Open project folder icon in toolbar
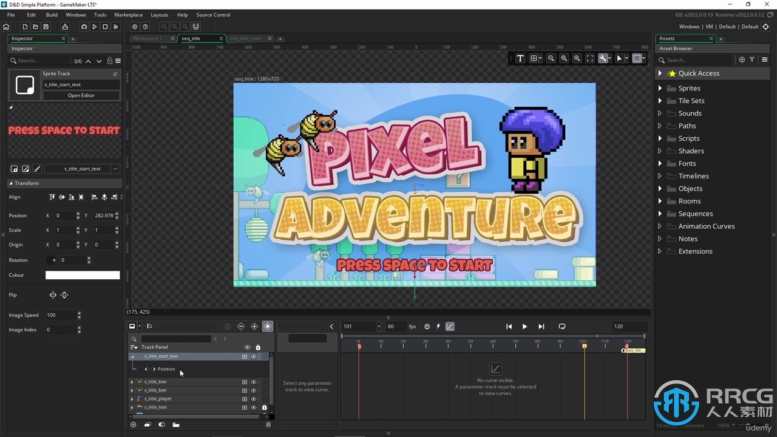The width and height of the screenshot is (777, 437). 35,27
